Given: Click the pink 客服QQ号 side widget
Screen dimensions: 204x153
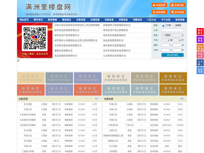Looking at the screenshot, I should tap(200, 55).
